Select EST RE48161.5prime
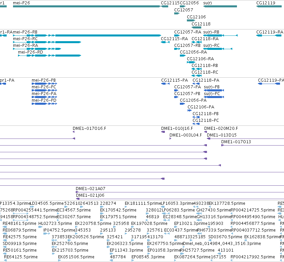The width and height of the screenshot is (284, 262). (x=20, y=223)
